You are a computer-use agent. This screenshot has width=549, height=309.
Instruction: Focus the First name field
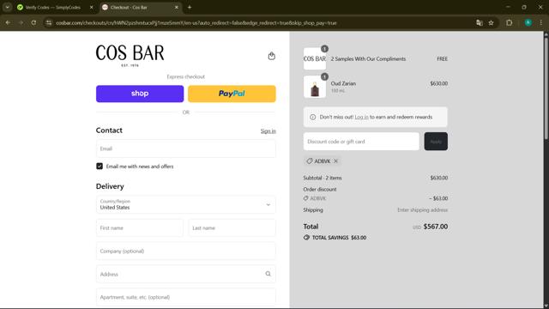(140, 227)
